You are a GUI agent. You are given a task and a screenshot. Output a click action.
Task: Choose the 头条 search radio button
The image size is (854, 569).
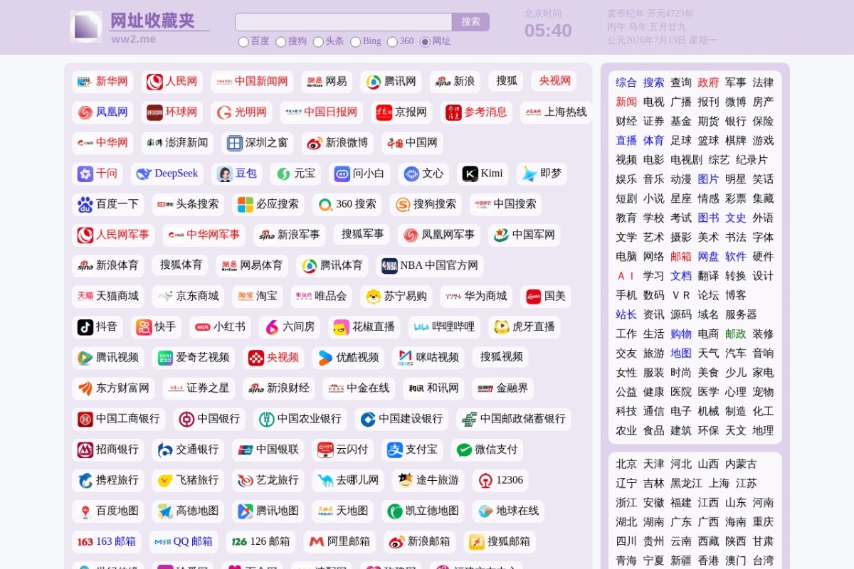pos(318,42)
